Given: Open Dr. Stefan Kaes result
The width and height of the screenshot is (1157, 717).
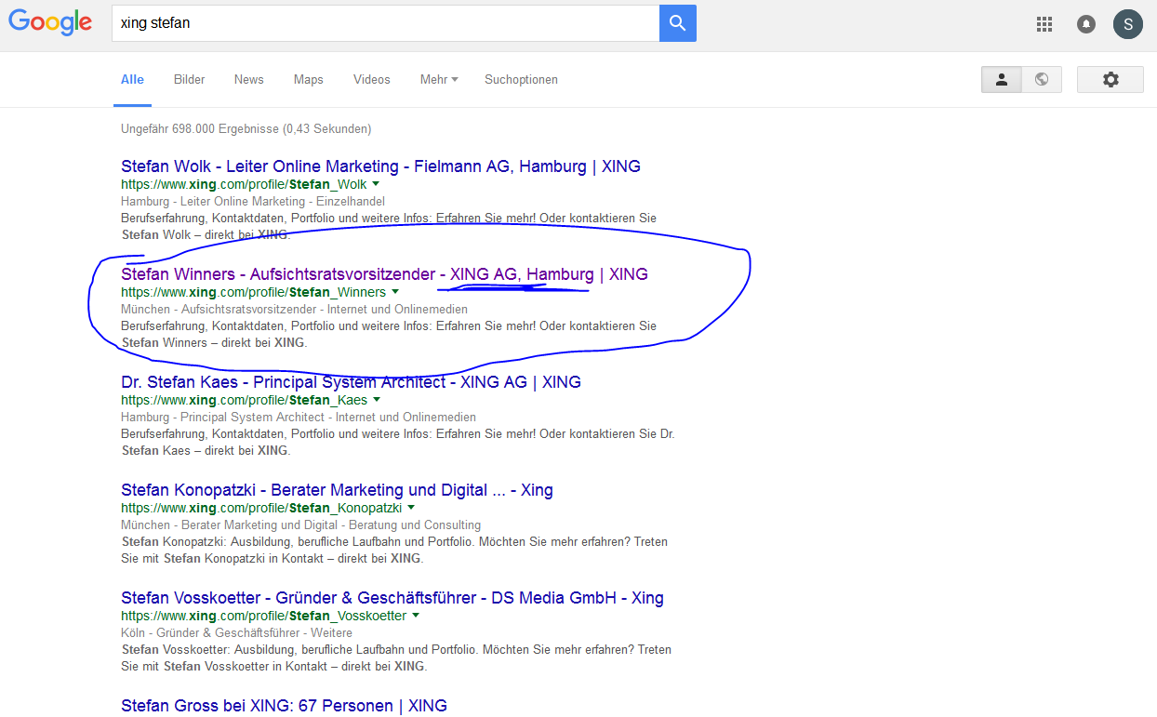Looking at the screenshot, I should pyautogui.click(x=351, y=382).
